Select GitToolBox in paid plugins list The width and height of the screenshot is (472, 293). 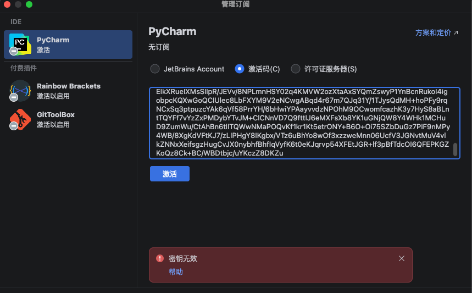[68, 119]
